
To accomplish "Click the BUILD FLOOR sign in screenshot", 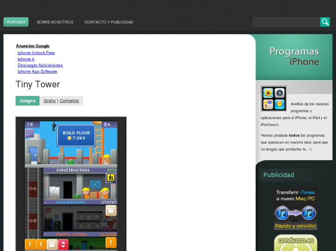I will 76,135.
